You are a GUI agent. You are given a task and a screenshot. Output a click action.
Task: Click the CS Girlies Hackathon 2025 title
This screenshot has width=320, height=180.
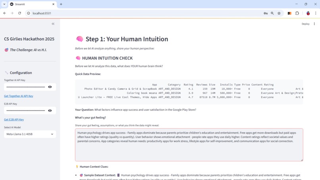29,39
